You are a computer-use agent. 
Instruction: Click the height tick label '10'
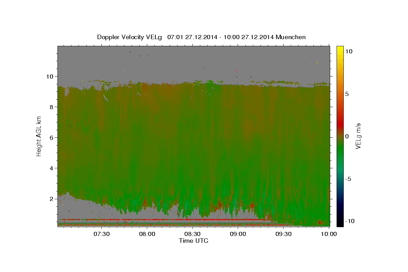(x=50, y=76)
